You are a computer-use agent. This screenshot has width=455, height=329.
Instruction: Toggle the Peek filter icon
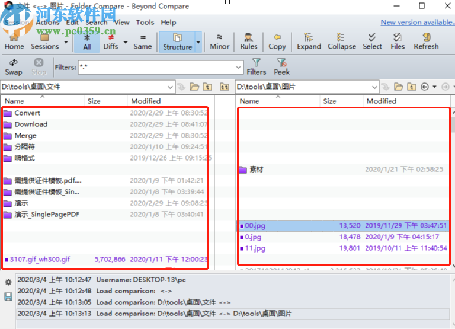[x=282, y=67]
